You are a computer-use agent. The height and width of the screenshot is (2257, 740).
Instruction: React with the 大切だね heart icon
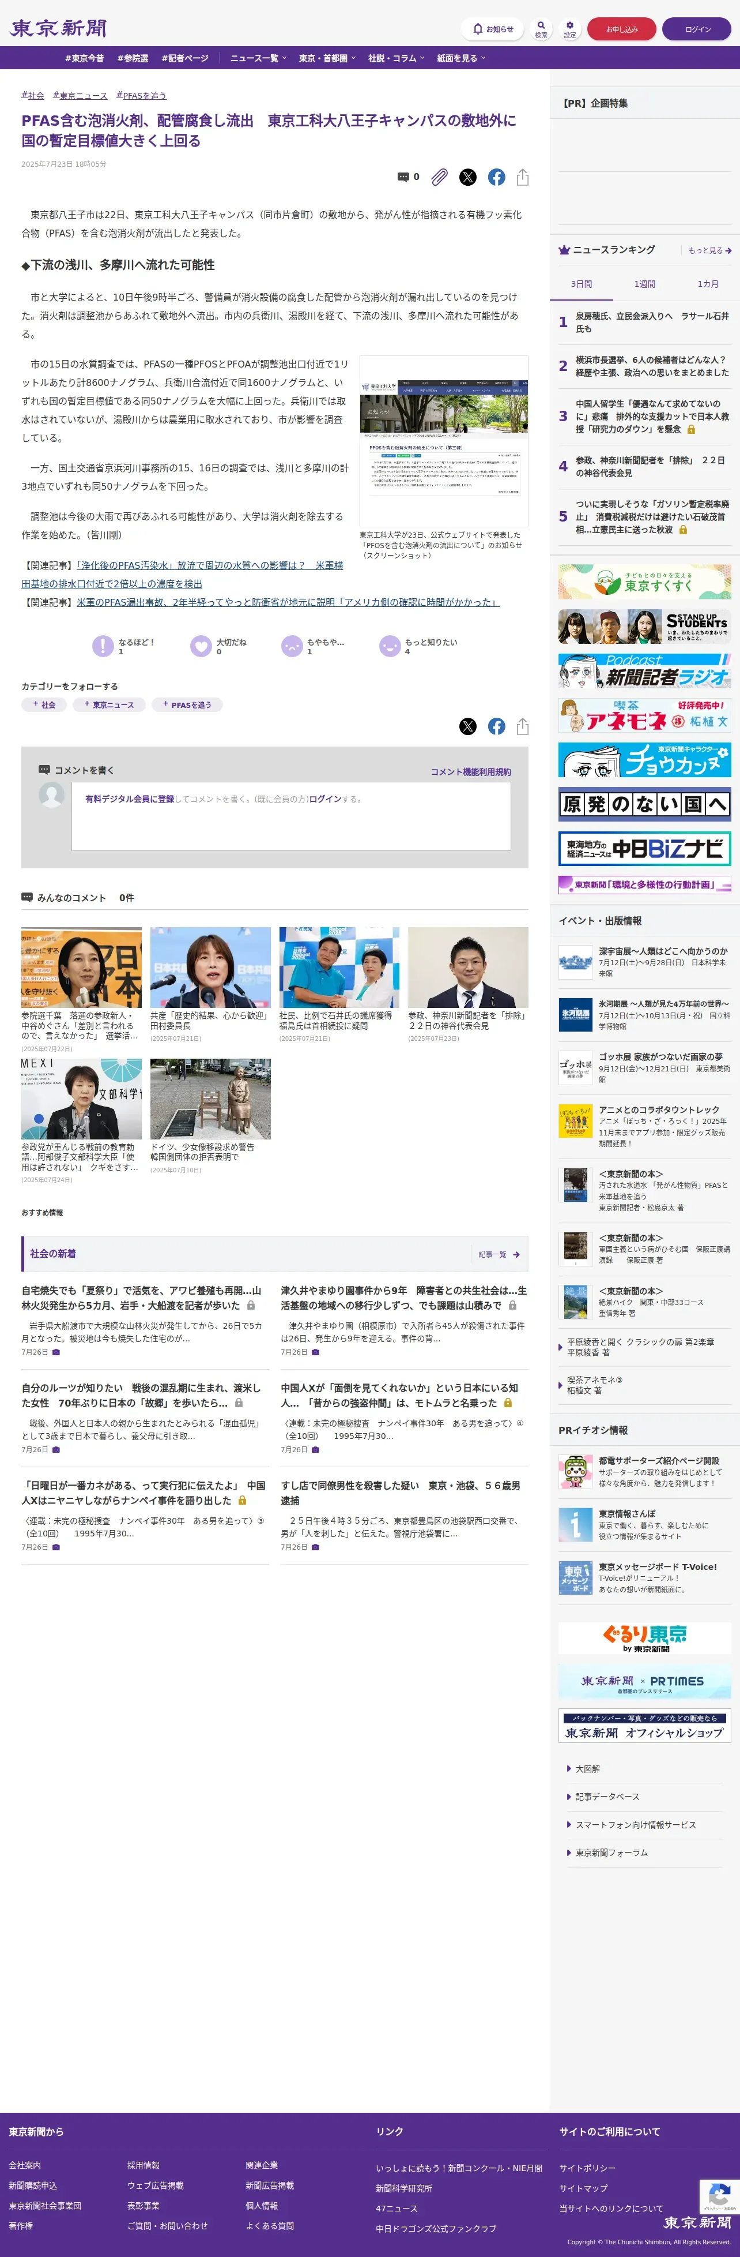(x=201, y=646)
